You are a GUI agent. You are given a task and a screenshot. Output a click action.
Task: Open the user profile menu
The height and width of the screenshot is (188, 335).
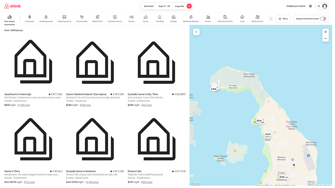322,6
